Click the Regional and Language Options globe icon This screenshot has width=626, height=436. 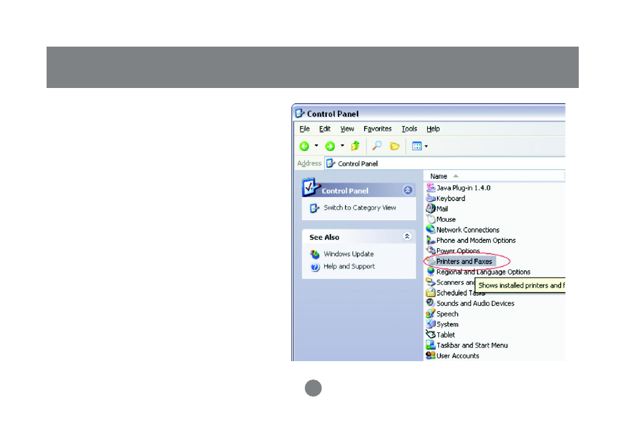pos(430,271)
